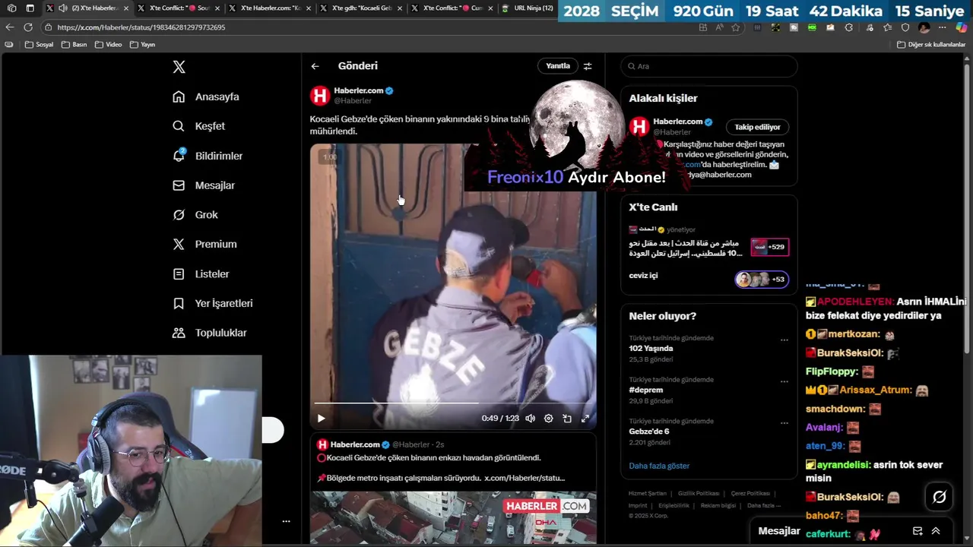Open Haberler.com avatar in Alakalı kişiler
973x547 pixels.
click(639, 126)
